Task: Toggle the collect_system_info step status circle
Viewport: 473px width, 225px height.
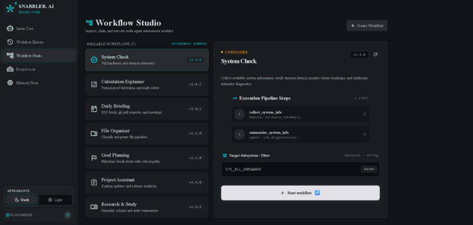Action: [x=364, y=114]
